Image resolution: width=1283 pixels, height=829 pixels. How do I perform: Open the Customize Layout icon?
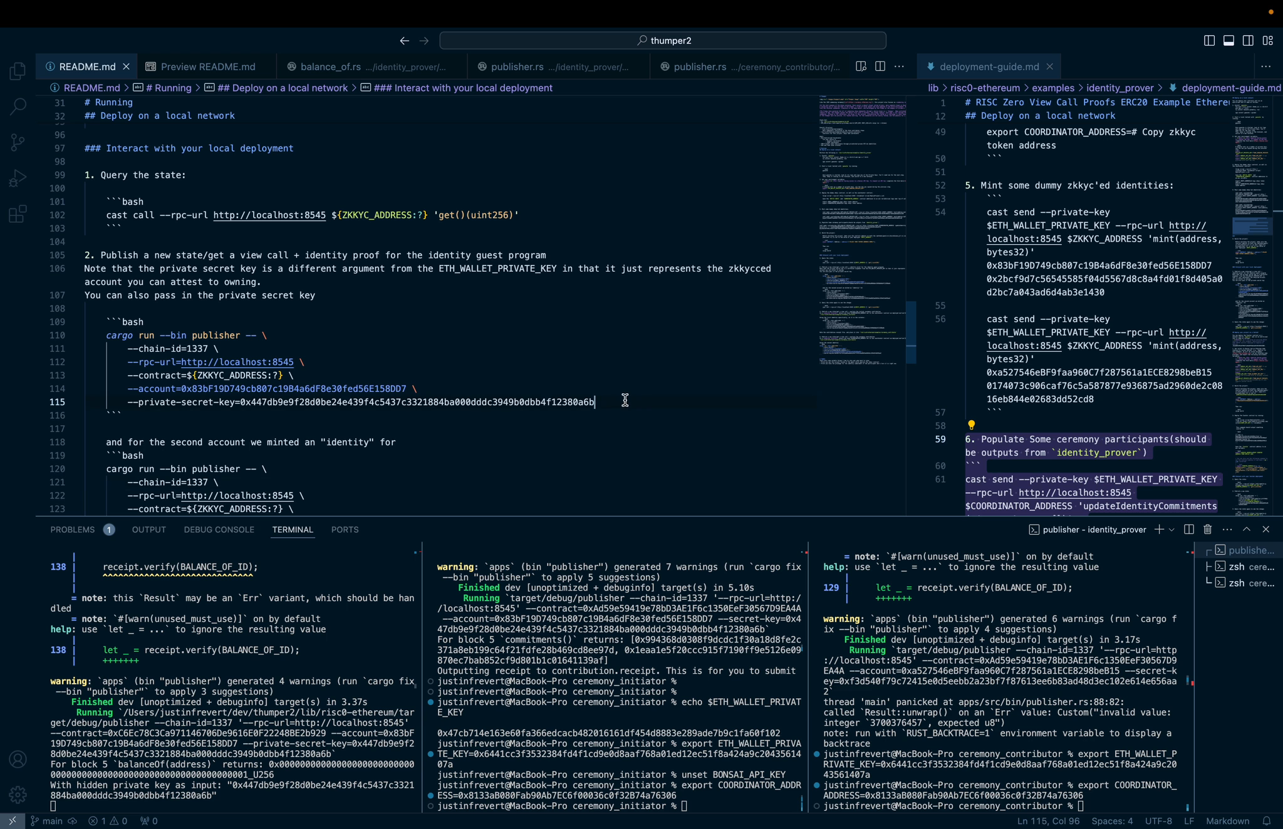point(1268,41)
